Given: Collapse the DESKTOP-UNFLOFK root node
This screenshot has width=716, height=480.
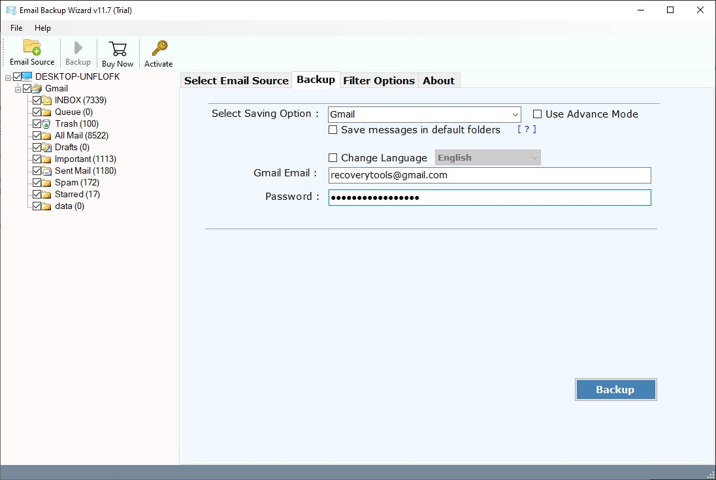Looking at the screenshot, I should tap(8, 77).
